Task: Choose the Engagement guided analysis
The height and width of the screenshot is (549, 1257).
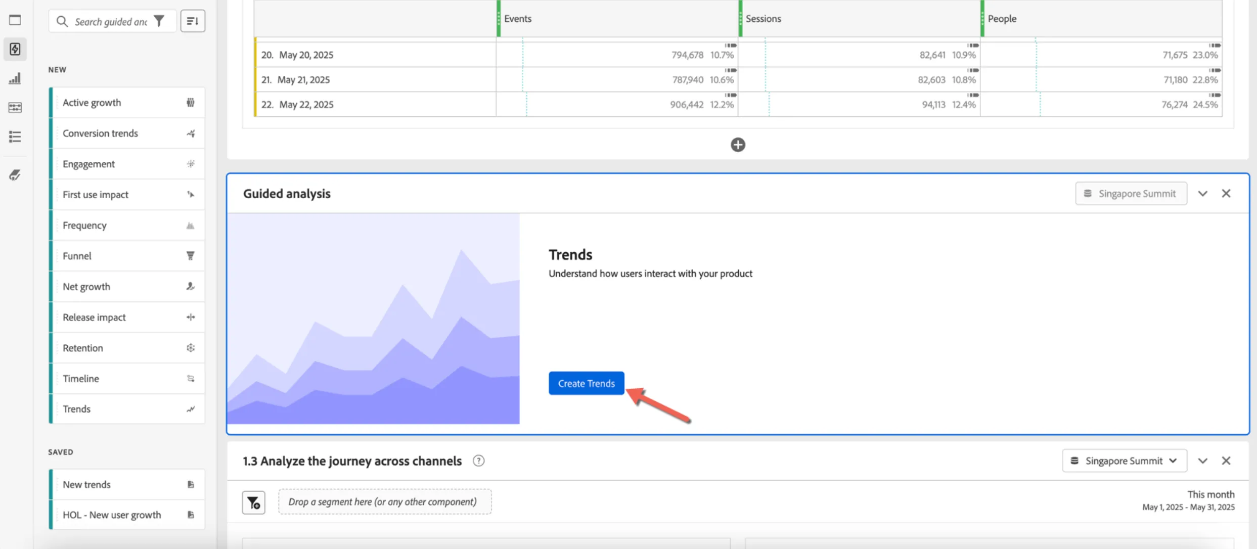Action: pos(127,164)
